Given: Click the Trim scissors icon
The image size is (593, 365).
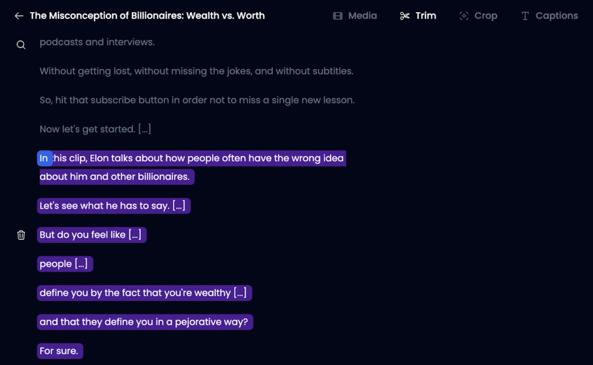Looking at the screenshot, I should click(405, 16).
